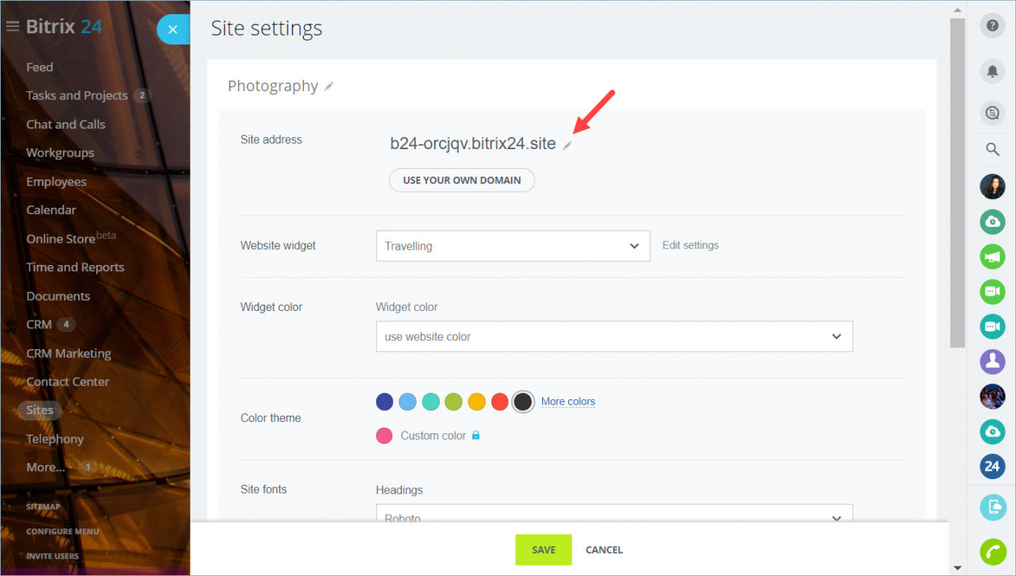Open the blue 24 general chat icon
The width and height of the screenshot is (1016, 576).
pos(992,467)
